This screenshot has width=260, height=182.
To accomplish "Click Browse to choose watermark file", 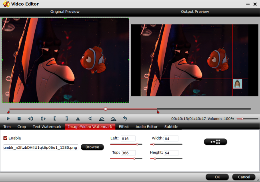I will (92, 147).
